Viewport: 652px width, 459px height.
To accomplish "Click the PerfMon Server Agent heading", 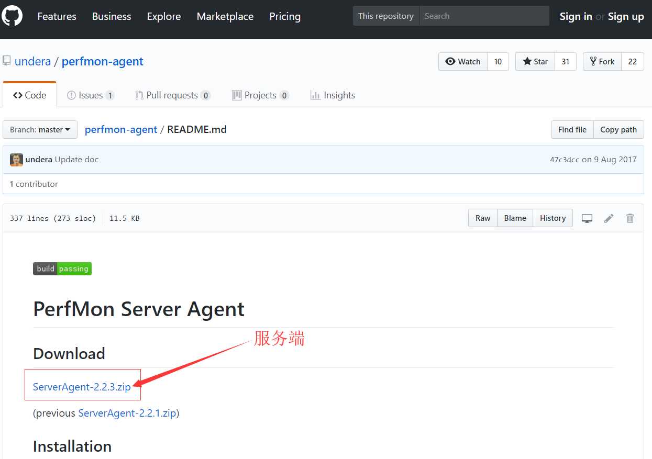I will coord(139,309).
